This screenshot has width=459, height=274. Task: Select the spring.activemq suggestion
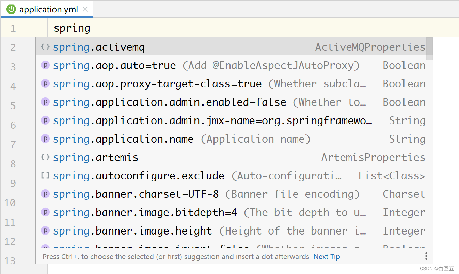[232, 47]
